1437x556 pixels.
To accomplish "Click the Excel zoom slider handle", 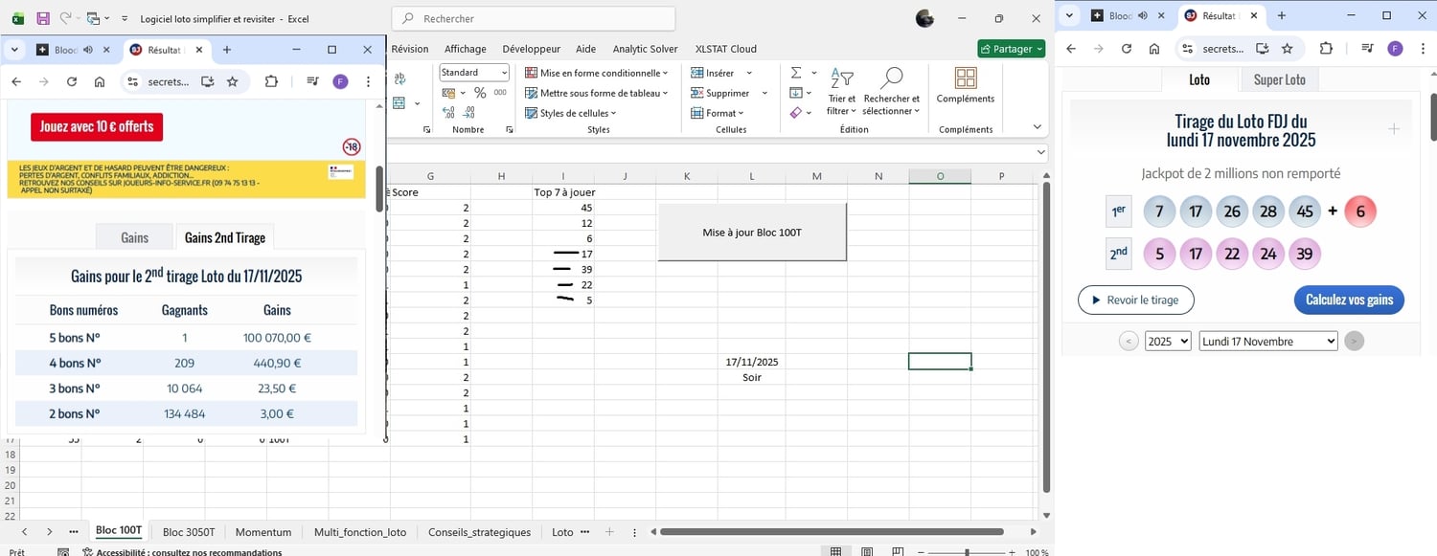I will 966,552.
